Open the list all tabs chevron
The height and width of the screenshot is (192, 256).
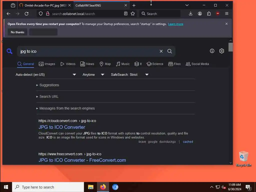pos(187,5)
